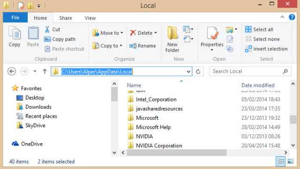Select the Microsoft folder

tap(143, 118)
